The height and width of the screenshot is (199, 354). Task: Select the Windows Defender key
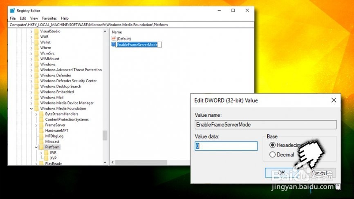[x=56, y=75]
